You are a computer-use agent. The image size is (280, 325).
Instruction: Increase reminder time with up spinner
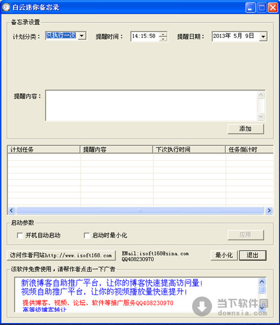tap(163, 34)
